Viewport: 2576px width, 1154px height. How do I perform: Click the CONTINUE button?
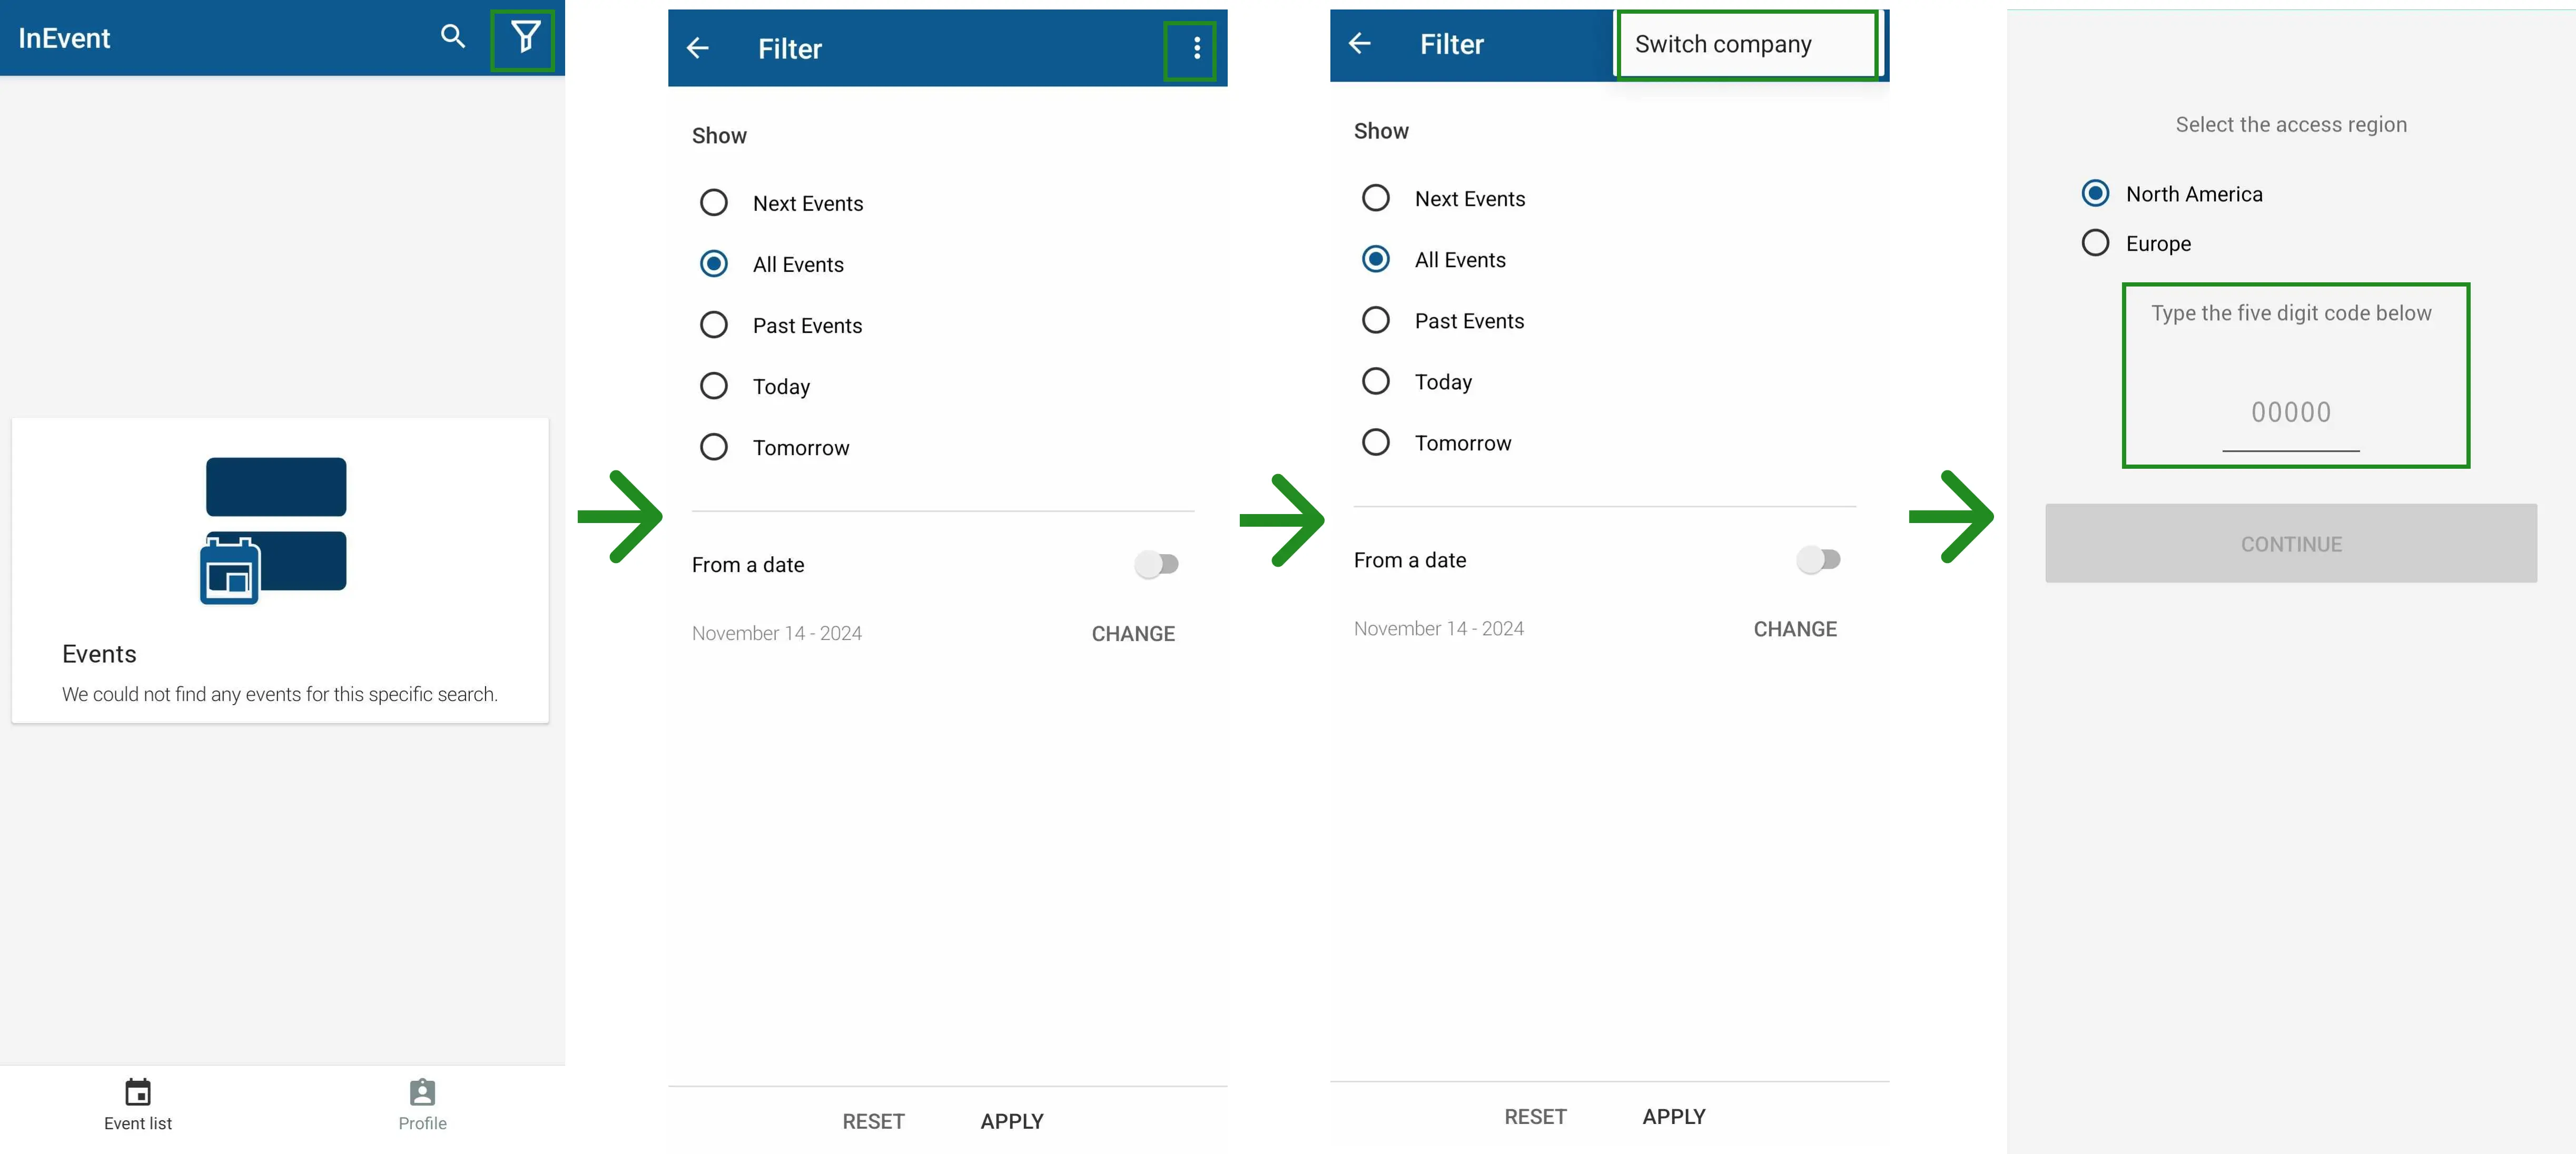pyautogui.click(x=2290, y=543)
